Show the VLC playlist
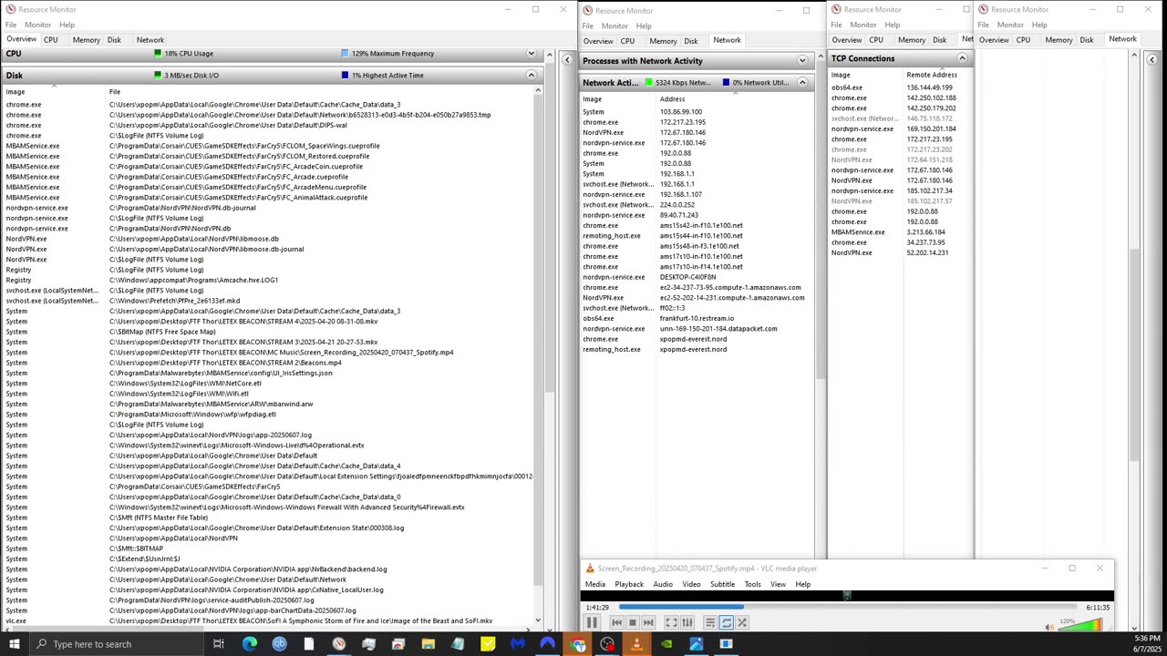The image size is (1167, 656). coord(710,623)
